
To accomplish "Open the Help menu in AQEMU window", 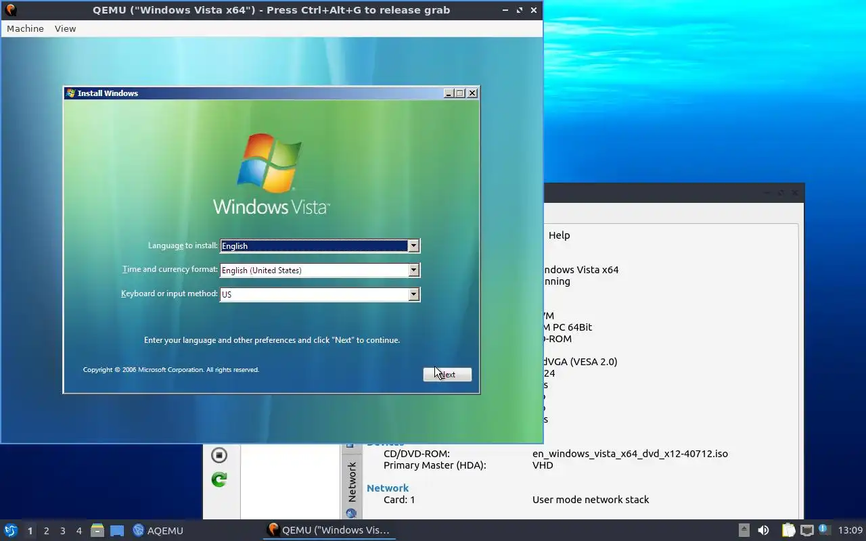I will pos(559,235).
